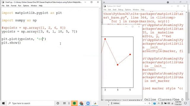This screenshot has width=190, height=106.
Task: Switch to Chrome on the taskbar
Action: [81, 103]
